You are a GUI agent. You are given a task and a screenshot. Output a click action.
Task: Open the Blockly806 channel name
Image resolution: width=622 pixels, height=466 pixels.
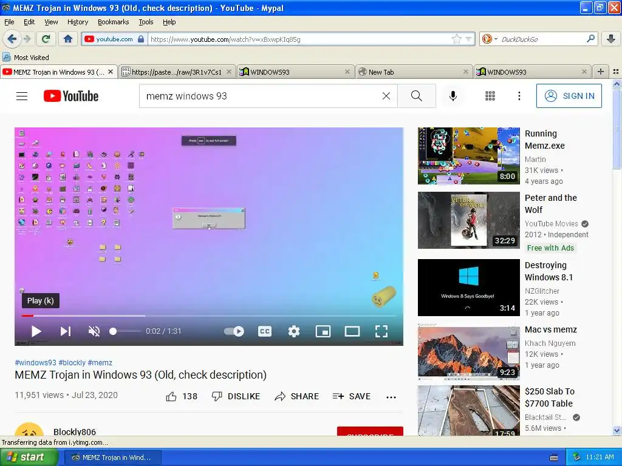click(x=75, y=431)
